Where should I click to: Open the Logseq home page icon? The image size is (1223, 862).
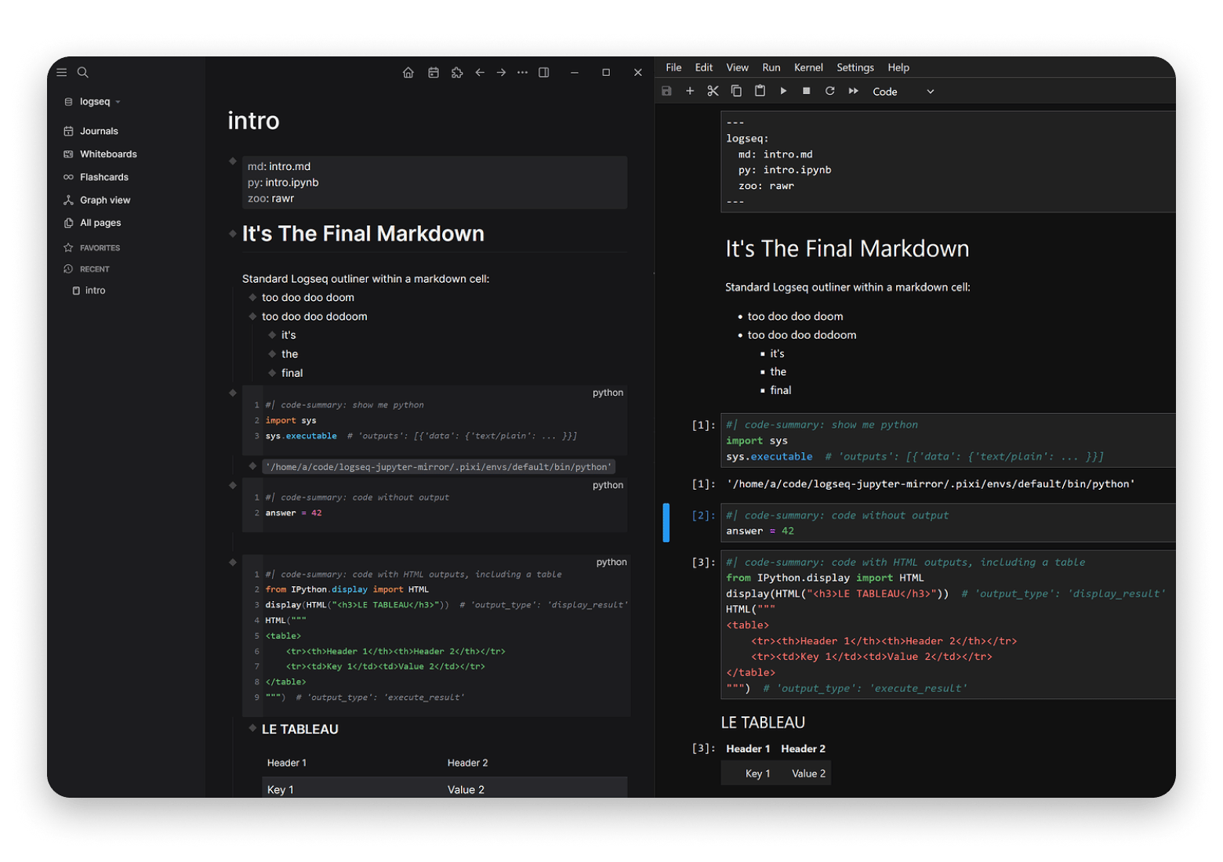tap(408, 73)
